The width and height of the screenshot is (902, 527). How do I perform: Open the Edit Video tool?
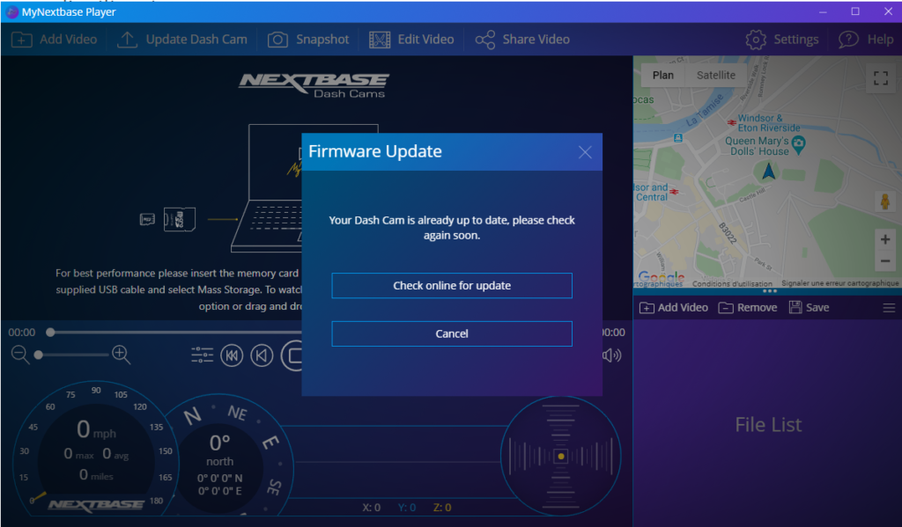coord(411,40)
